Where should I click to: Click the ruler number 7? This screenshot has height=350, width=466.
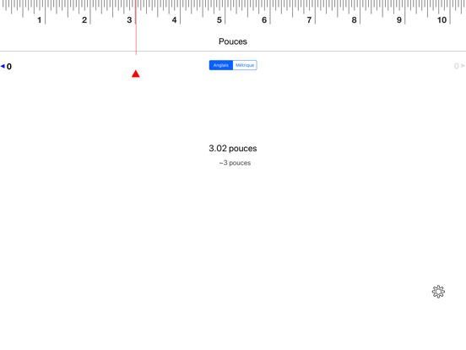click(309, 20)
